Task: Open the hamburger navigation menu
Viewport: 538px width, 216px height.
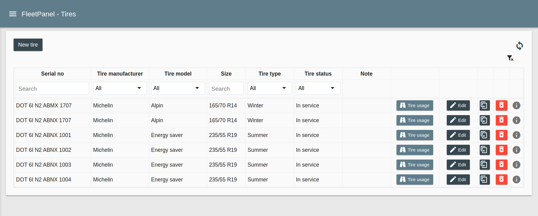Action: pyautogui.click(x=13, y=14)
